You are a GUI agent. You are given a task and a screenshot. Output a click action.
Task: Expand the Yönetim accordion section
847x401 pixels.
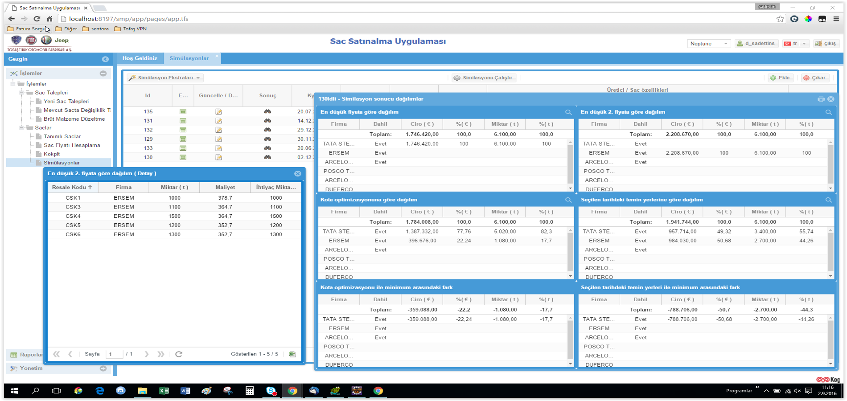(103, 368)
